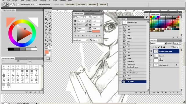Screen dimensions: 186x104
Task: Select the Crop tool
Action: tap(46, 19)
